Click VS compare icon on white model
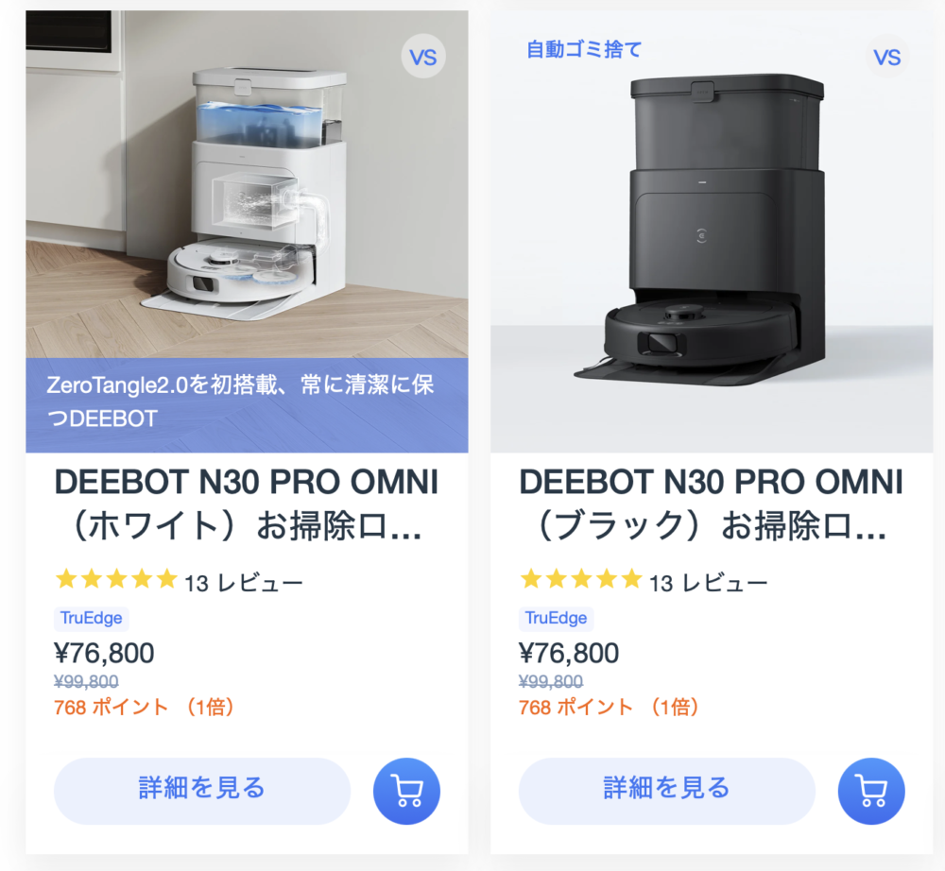The width and height of the screenshot is (945, 871). pyautogui.click(x=423, y=57)
